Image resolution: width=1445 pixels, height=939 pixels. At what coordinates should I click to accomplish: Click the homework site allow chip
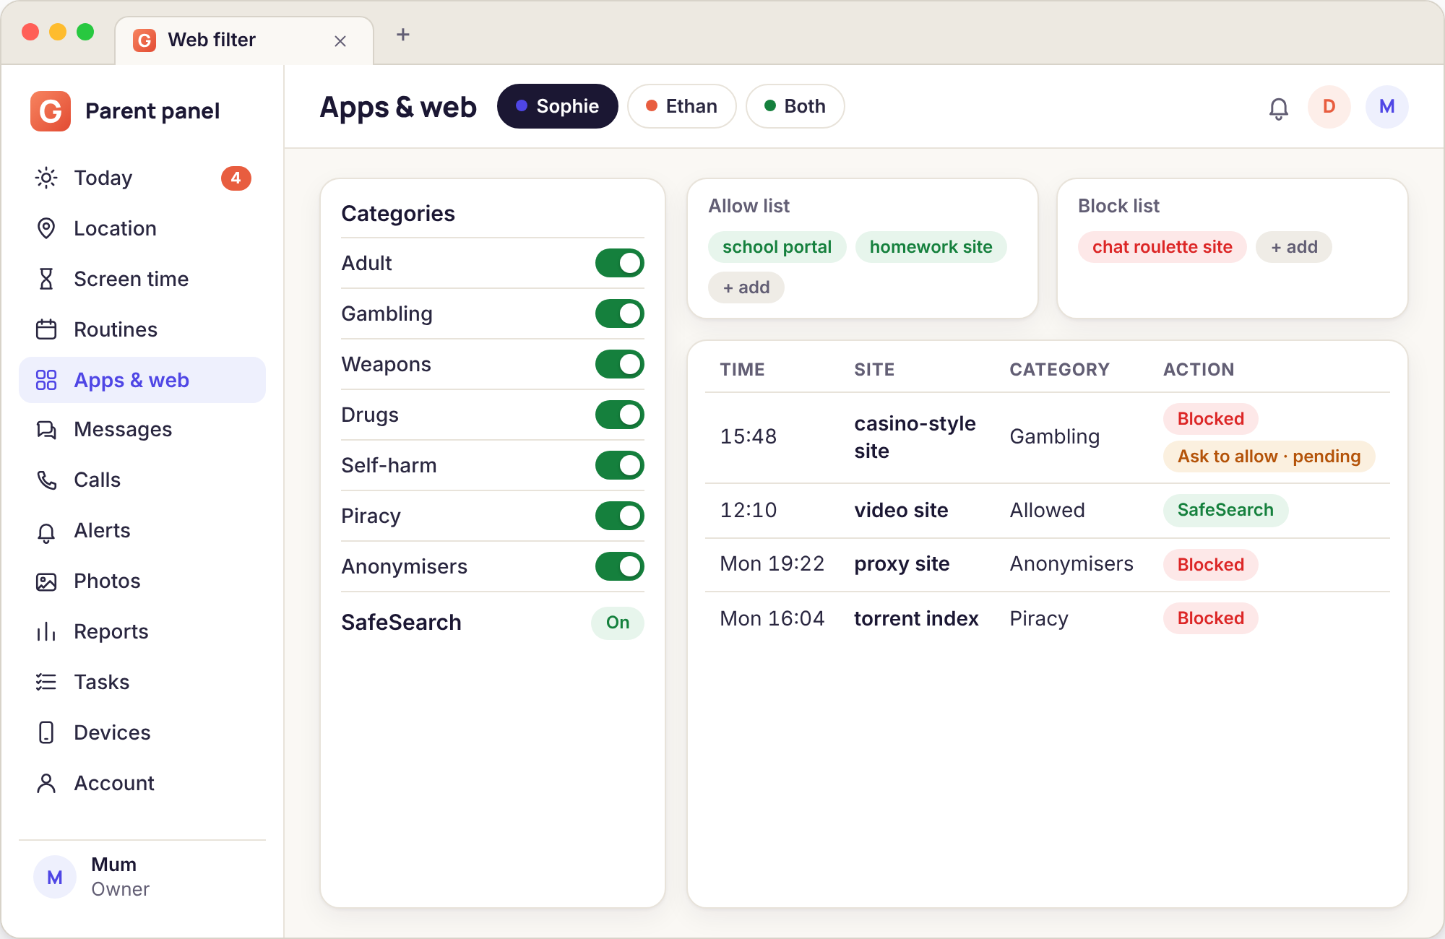coord(931,247)
